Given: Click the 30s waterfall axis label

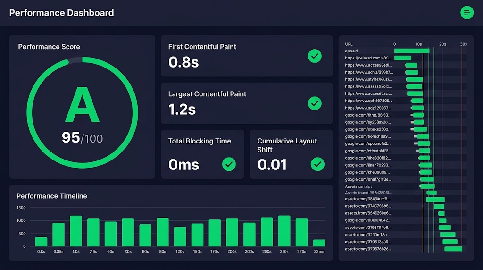Looking at the screenshot, I should click(x=464, y=44).
